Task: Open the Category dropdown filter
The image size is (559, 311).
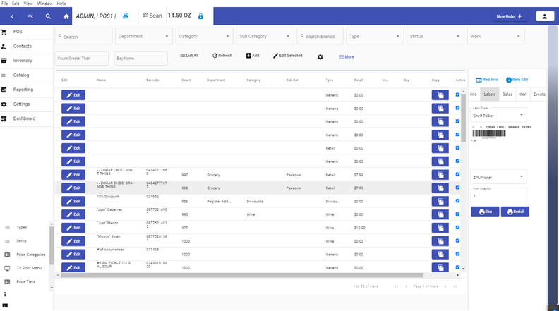Action: (x=204, y=37)
